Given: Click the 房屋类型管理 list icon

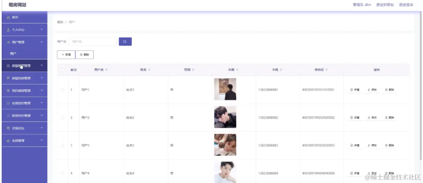Looking at the screenshot, I should (8, 66).
